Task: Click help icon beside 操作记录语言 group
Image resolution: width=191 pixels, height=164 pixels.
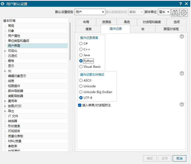Action: click(182, 37)
